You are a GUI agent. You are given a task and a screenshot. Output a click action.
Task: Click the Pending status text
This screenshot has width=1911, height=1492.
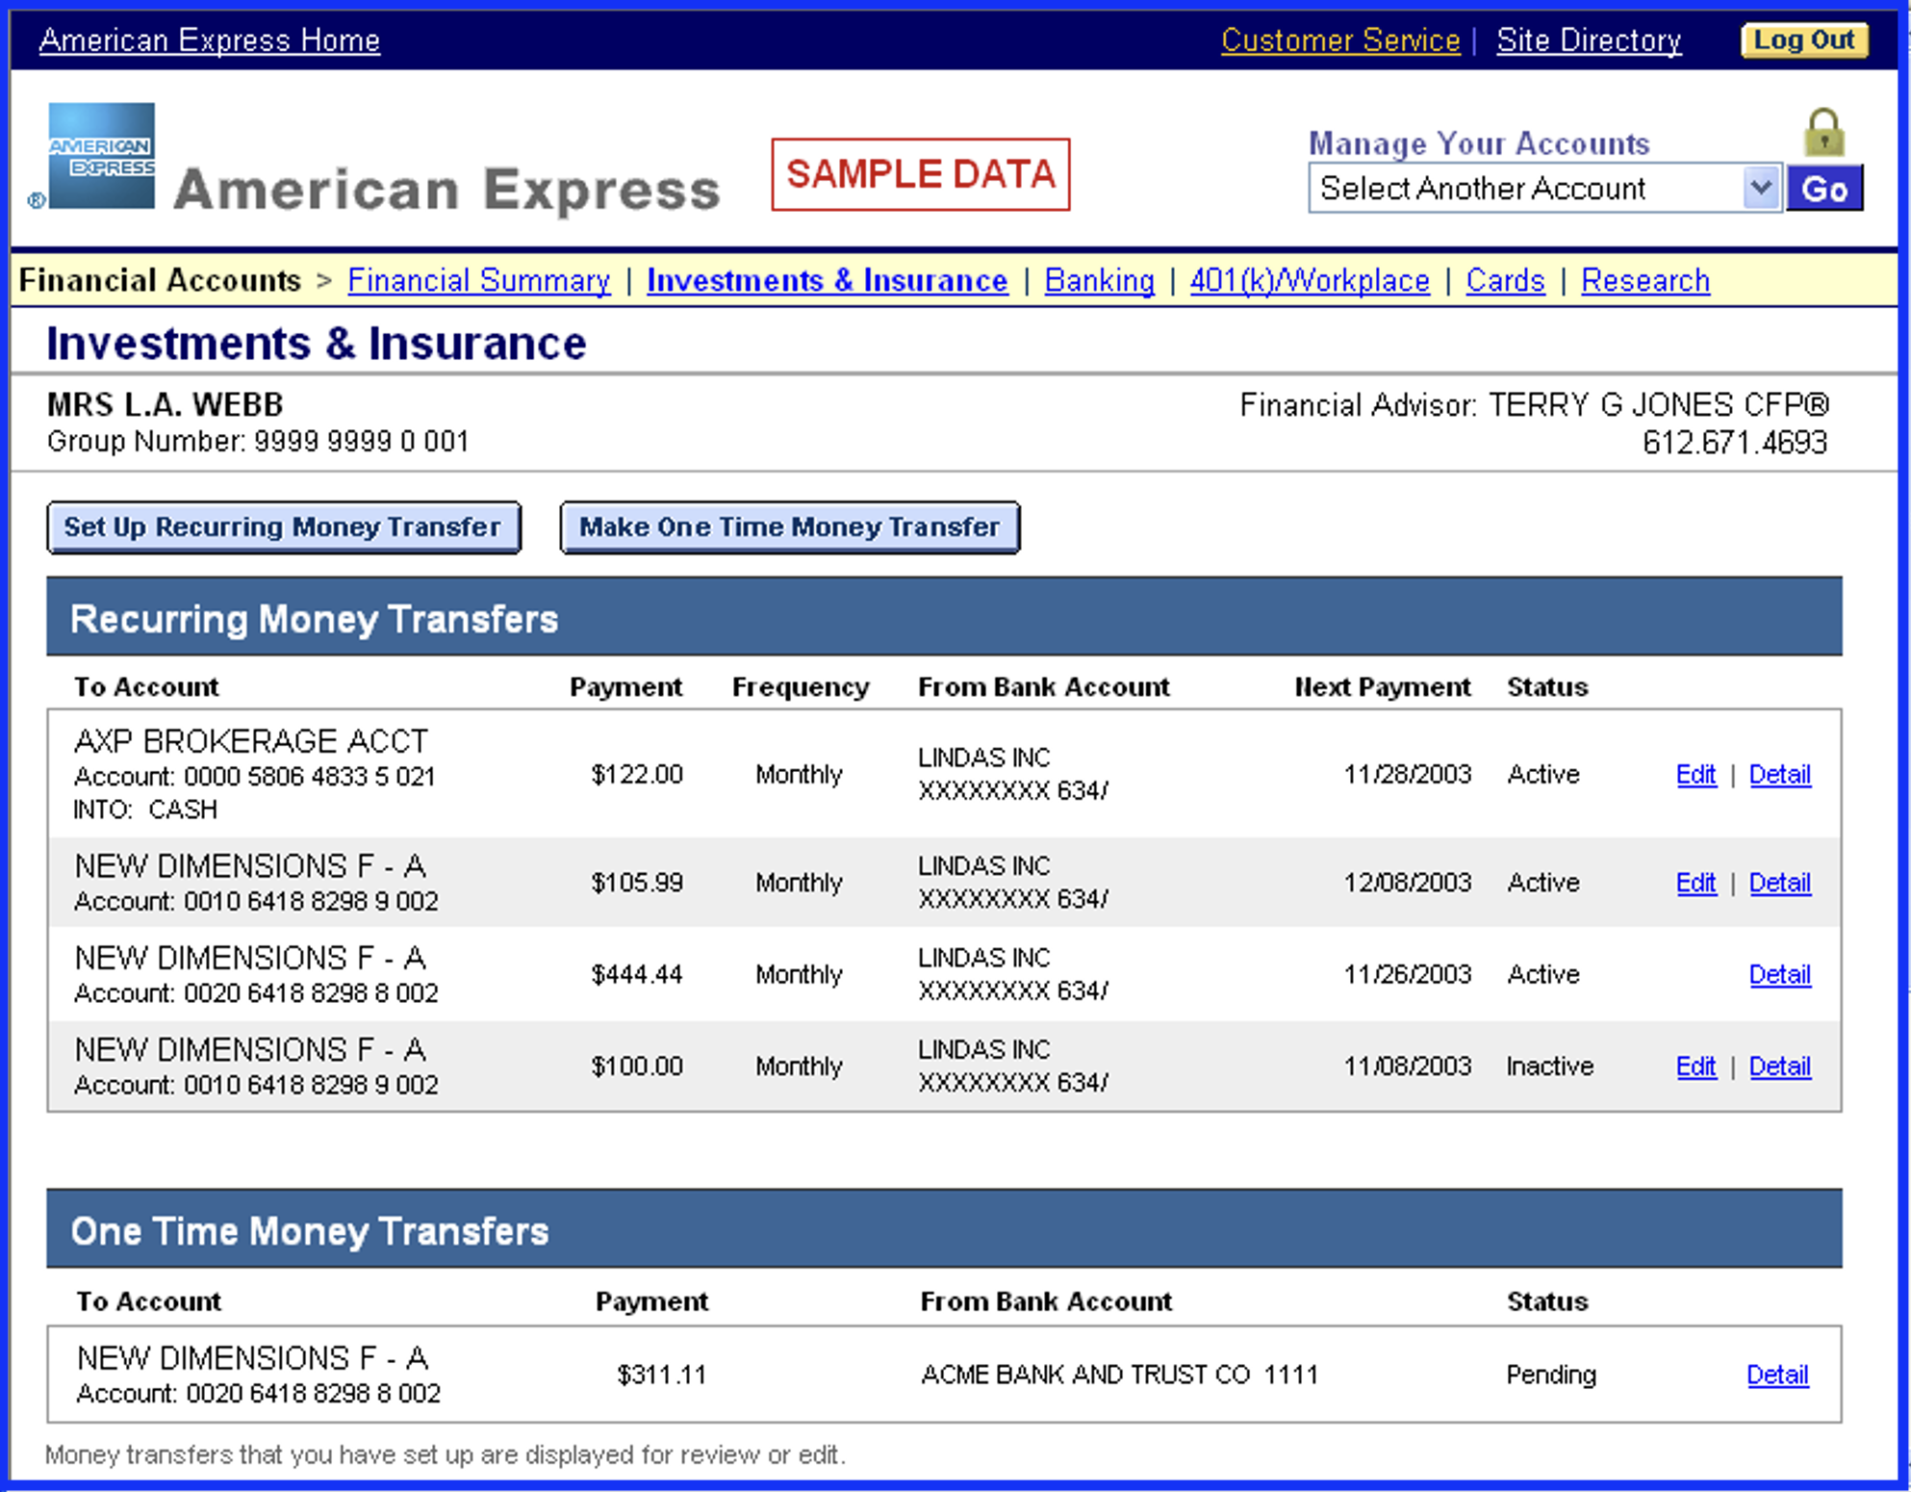point(1551,1375)
